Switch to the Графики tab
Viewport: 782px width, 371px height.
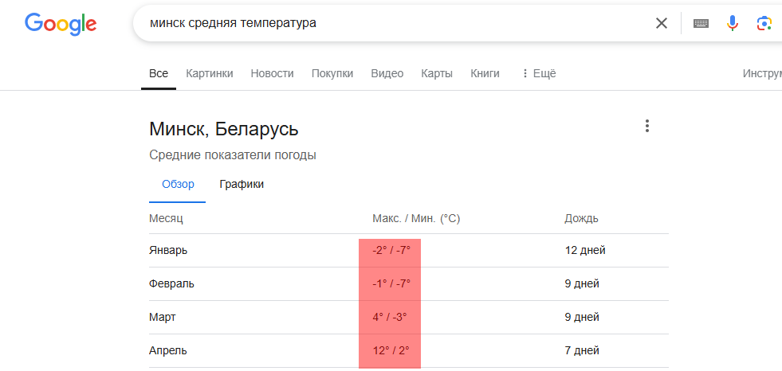click(242, 184)
